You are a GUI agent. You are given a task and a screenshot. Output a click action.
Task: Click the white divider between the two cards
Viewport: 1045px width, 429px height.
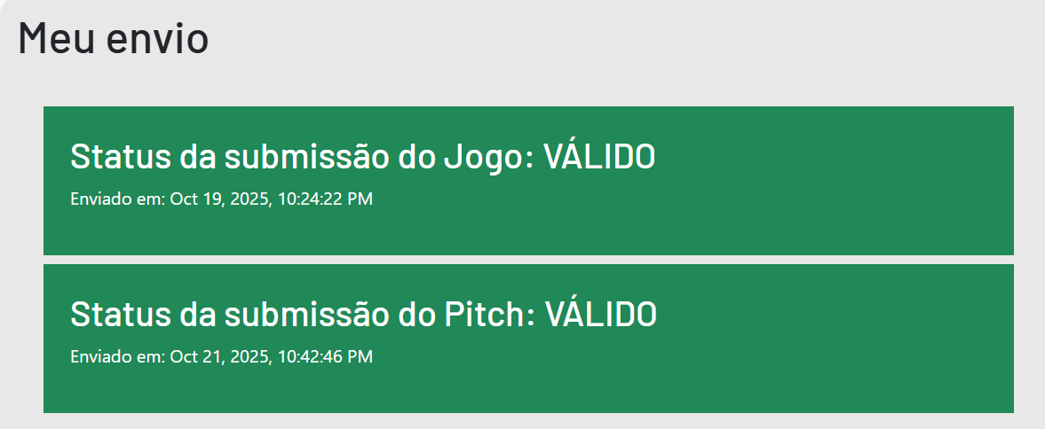pyautogui.click(x=528, y=260)
